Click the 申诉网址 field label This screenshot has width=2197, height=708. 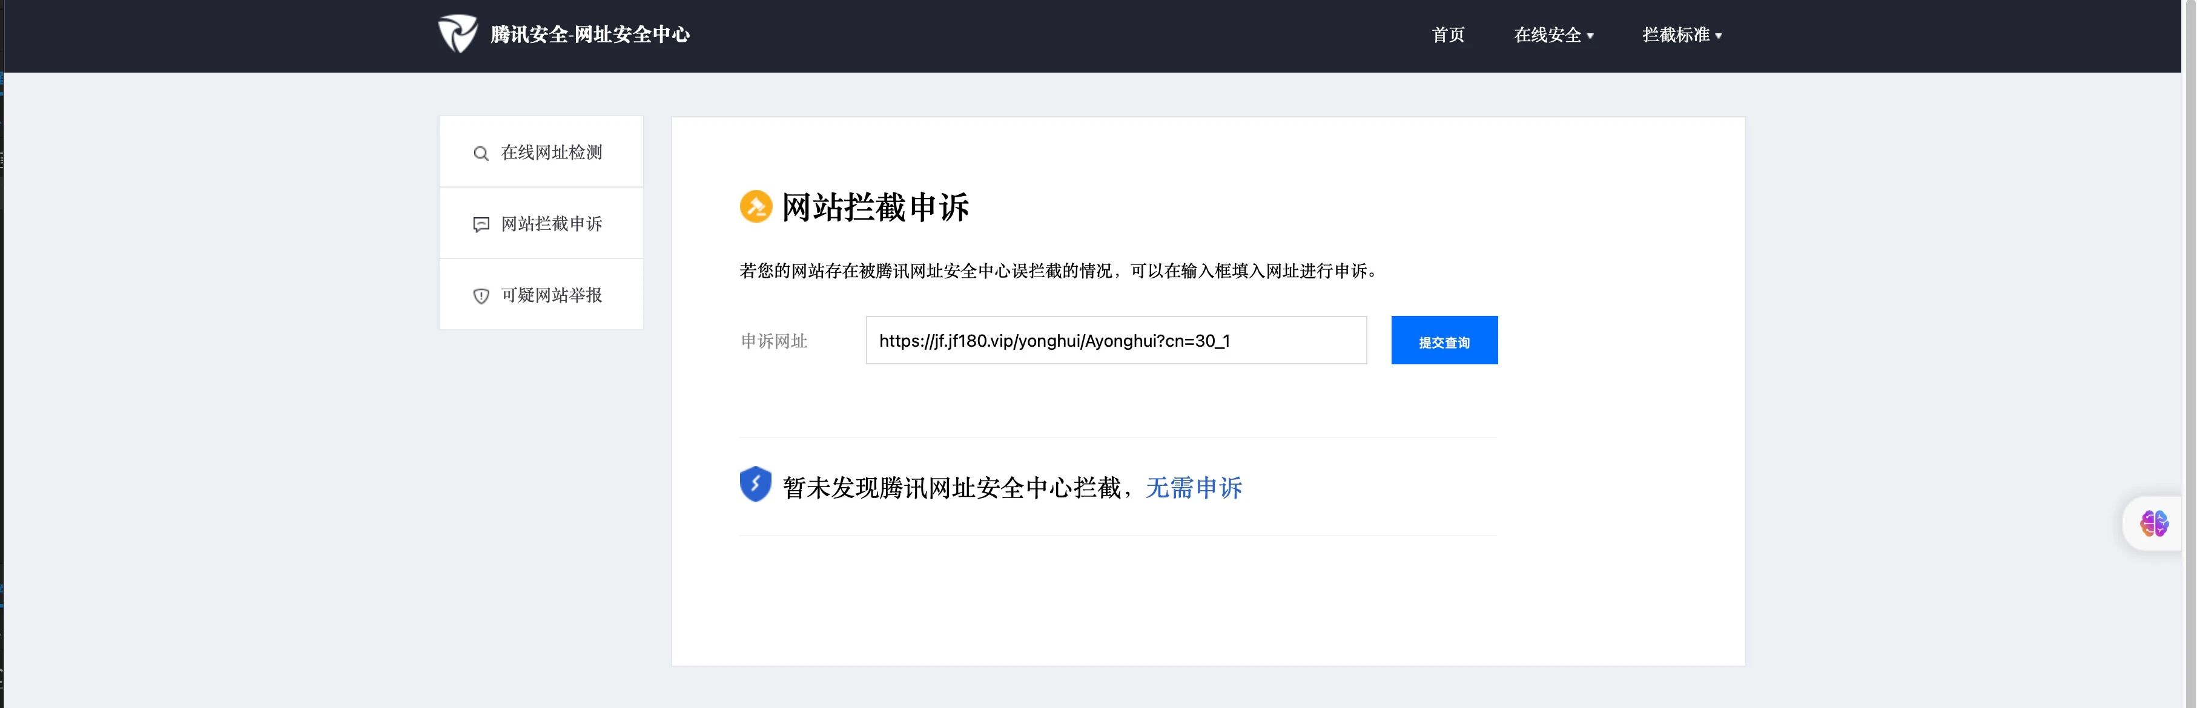[x=773, y=341]
